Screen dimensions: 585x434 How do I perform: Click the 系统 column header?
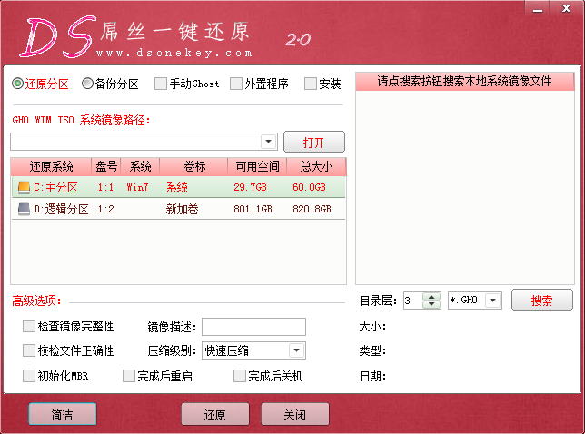coord(140,166)
